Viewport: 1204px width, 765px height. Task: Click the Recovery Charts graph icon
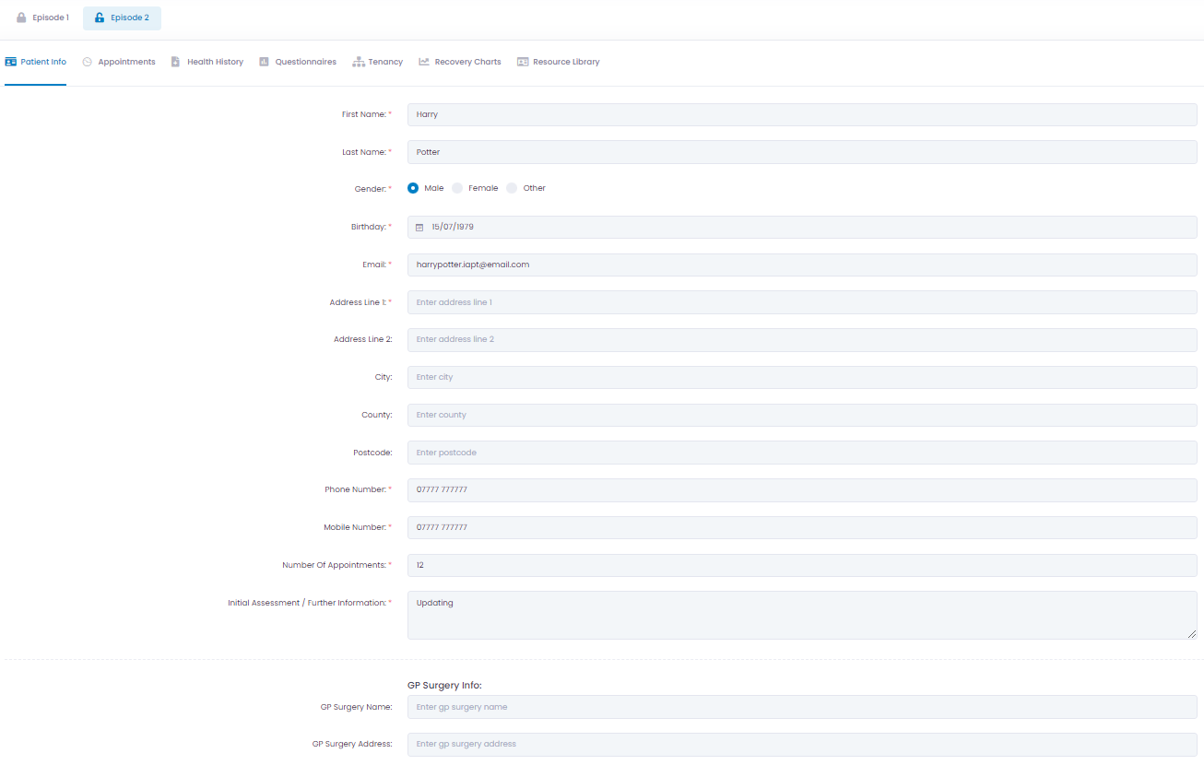click(424, 62)
